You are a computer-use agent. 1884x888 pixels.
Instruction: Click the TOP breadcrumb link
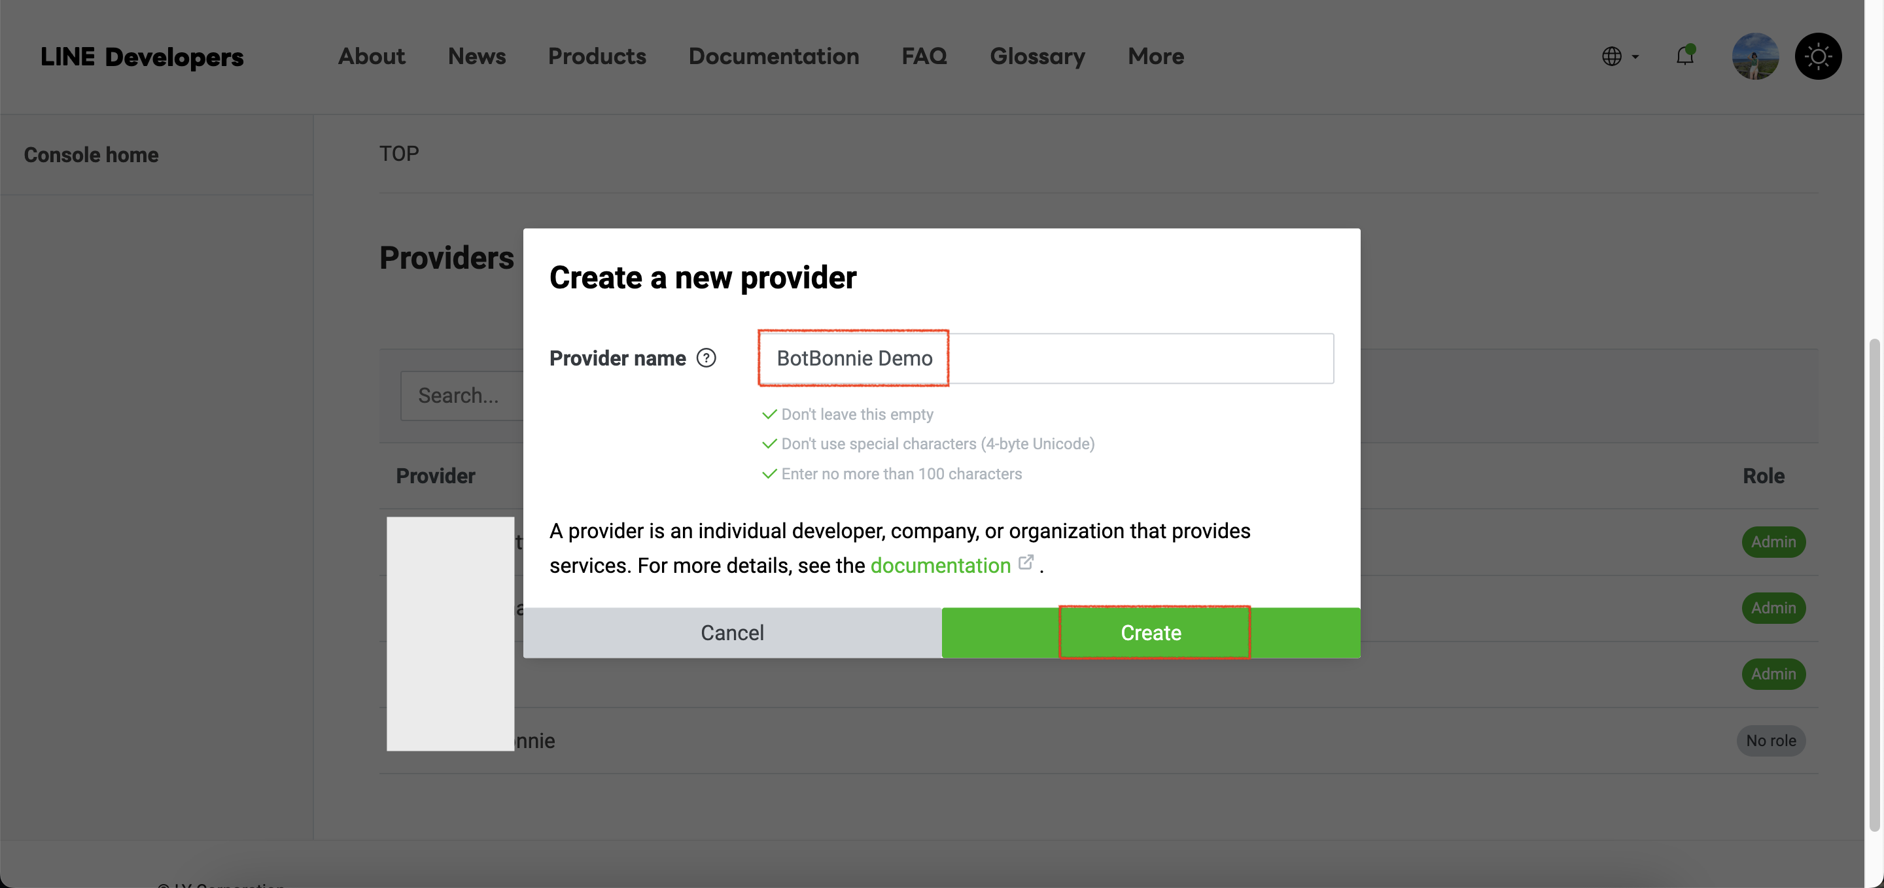tap(398, 154)
